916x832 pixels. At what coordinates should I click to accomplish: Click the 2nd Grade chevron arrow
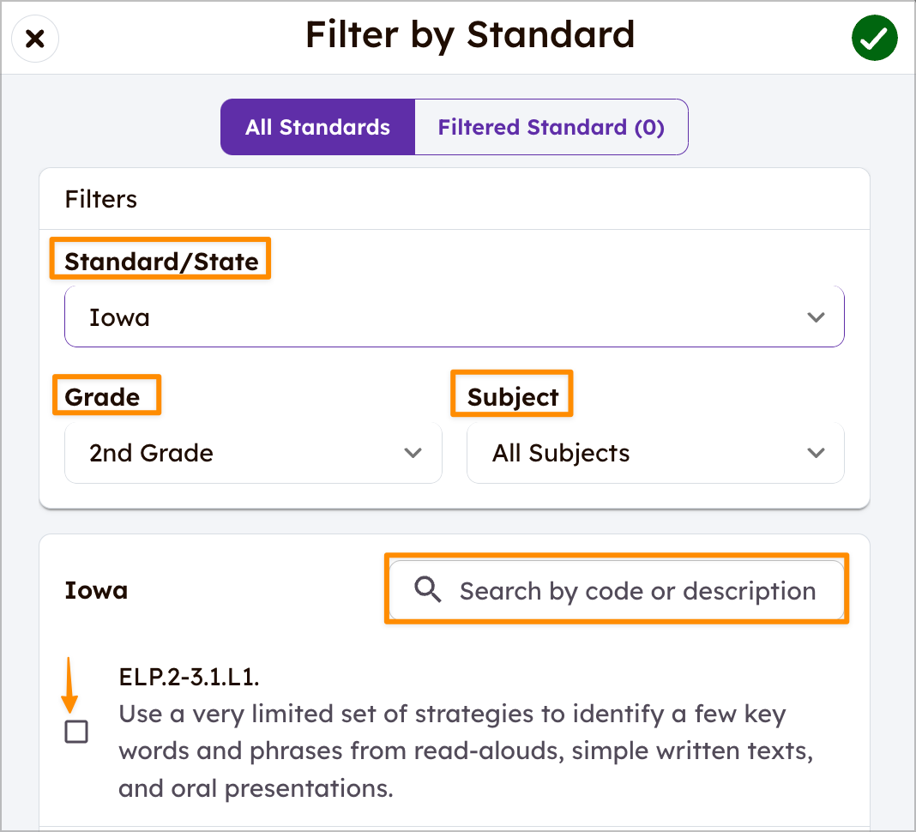pos(413,453)
